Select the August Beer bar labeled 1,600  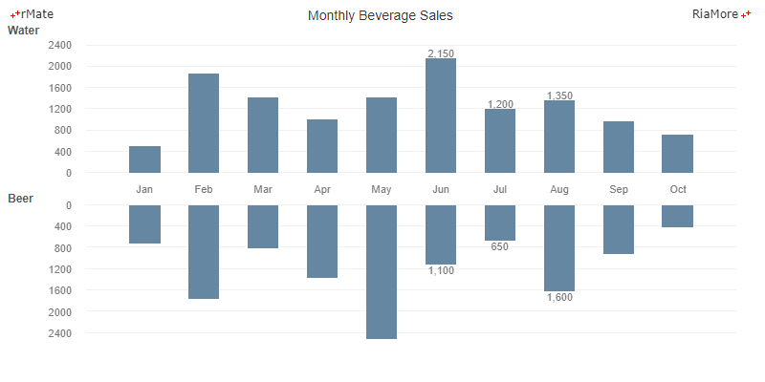[559, 248]
